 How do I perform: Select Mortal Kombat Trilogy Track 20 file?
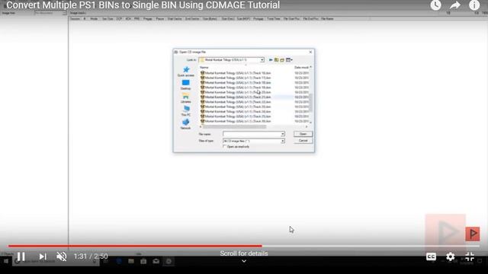(236, 92)
